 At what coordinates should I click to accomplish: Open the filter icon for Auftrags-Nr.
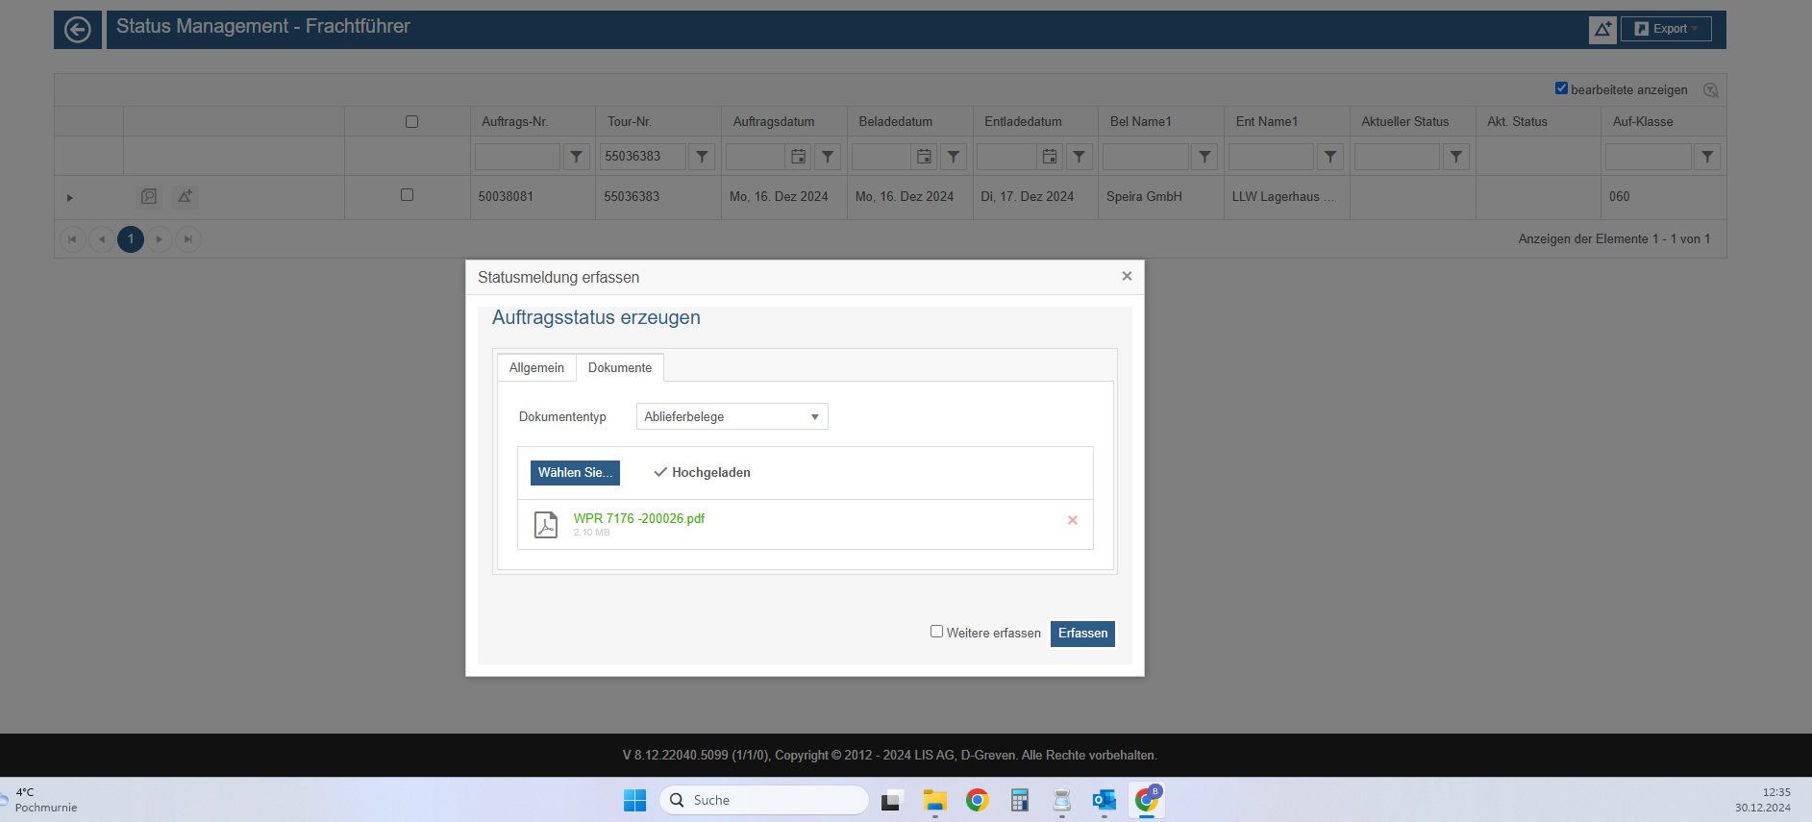coord(576,157)
